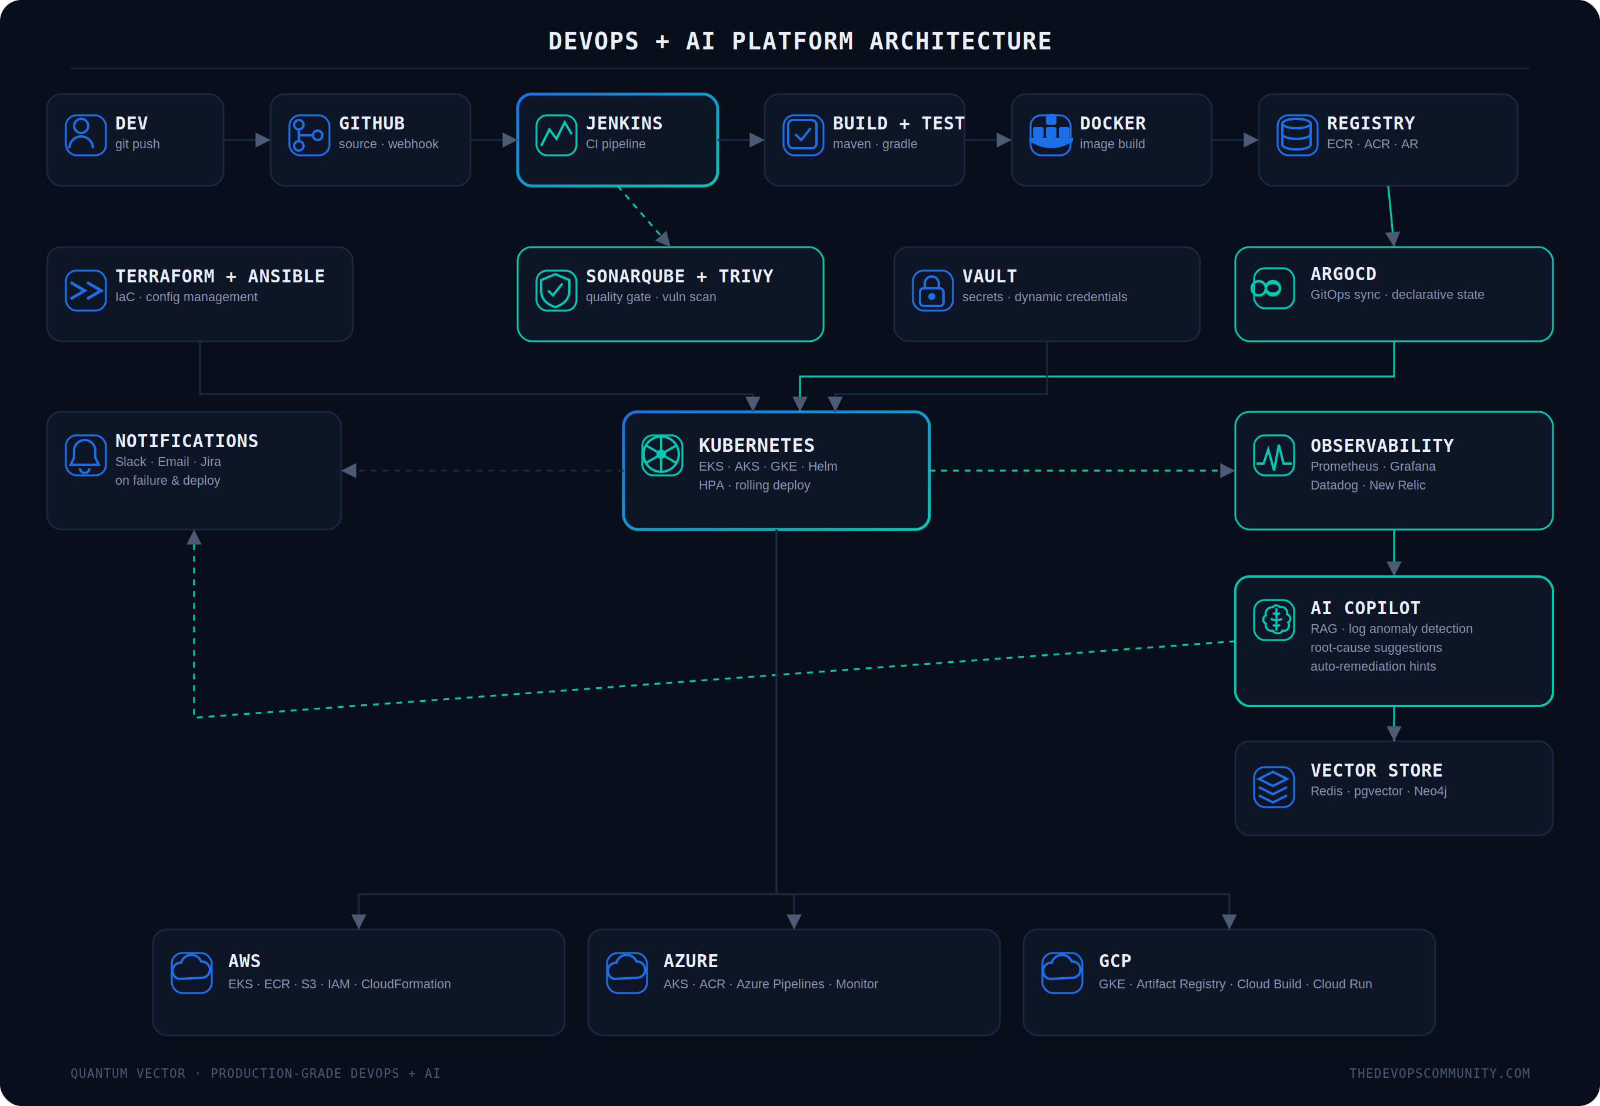Click the Kubernetes helm wheel icon

662,455
